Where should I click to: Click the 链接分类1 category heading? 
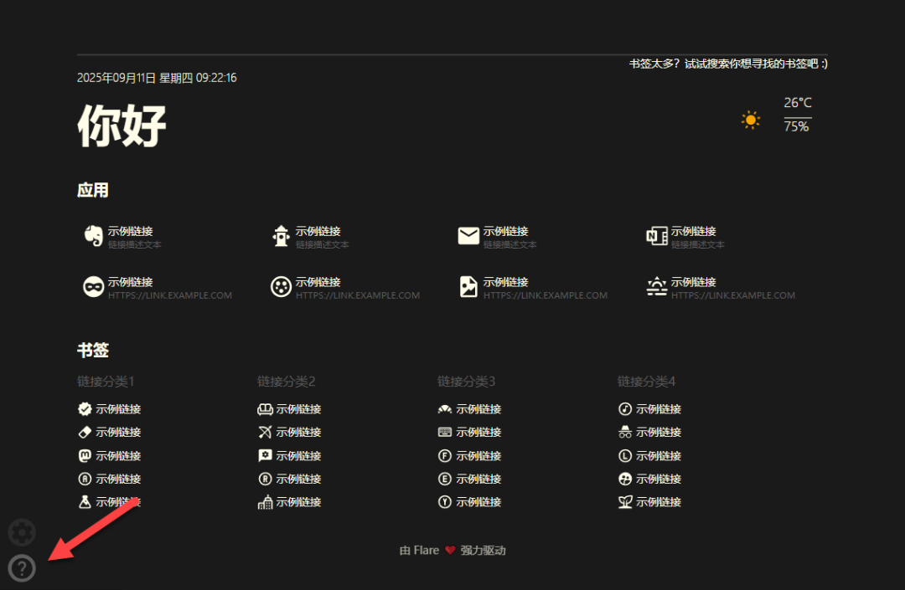click(x=106, y=382)
